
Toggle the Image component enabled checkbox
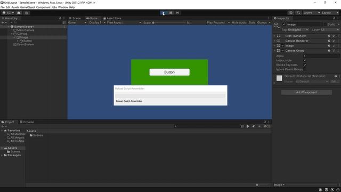click(283, 46)
